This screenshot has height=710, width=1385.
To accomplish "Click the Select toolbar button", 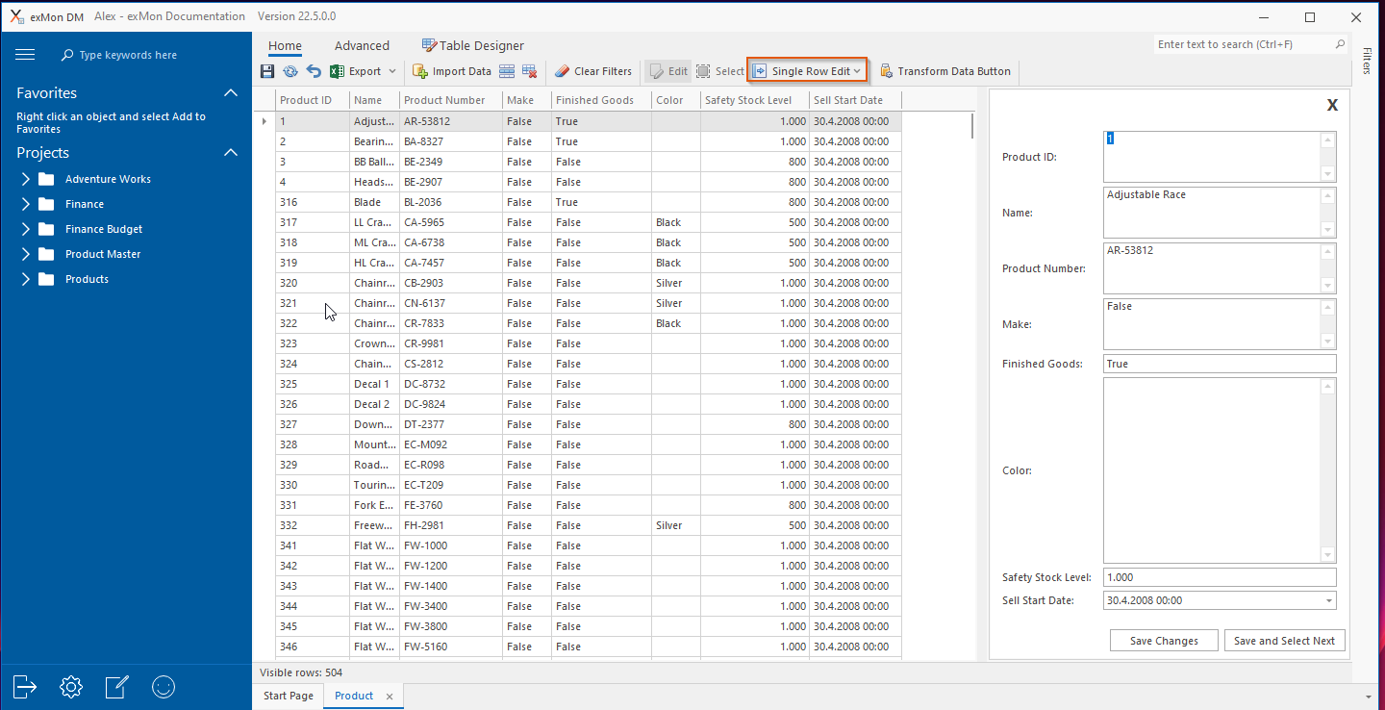I will 720,71.
